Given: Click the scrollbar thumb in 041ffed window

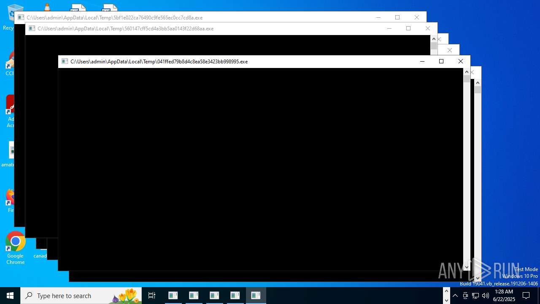Looking at the screenshot, I should point(467,79).
